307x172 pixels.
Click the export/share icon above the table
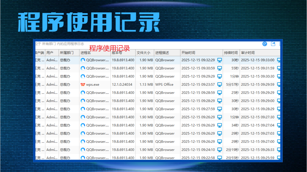(x=273, y=44)
